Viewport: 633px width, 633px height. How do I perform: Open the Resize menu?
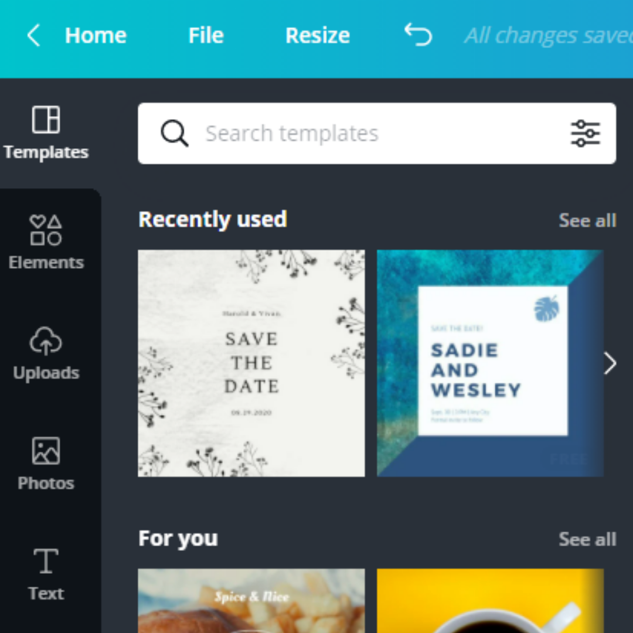(x=317, y=35)
